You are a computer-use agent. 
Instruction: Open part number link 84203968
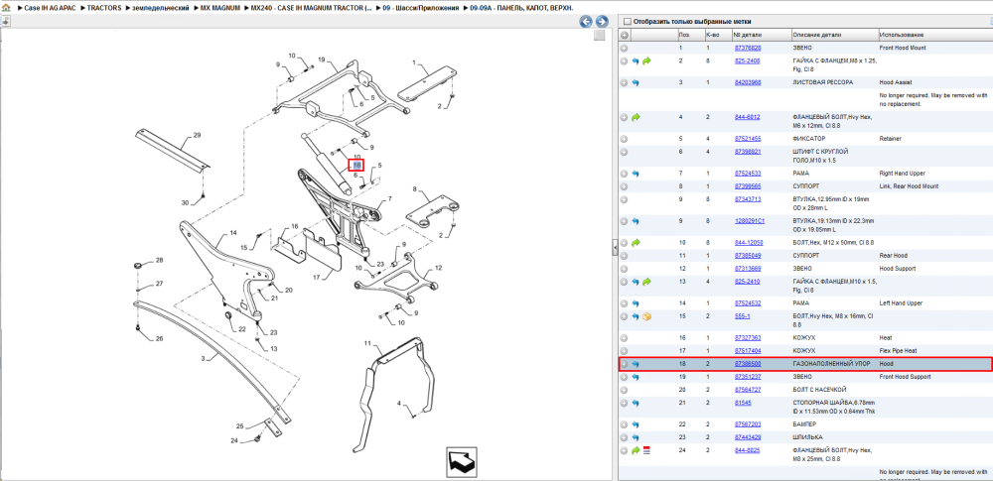coord(748,82)
